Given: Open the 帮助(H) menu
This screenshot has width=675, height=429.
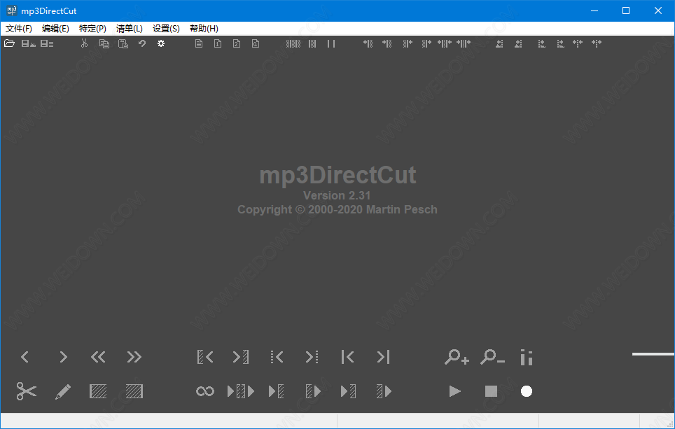Looking at the screenshot, I should pos(204,29).
